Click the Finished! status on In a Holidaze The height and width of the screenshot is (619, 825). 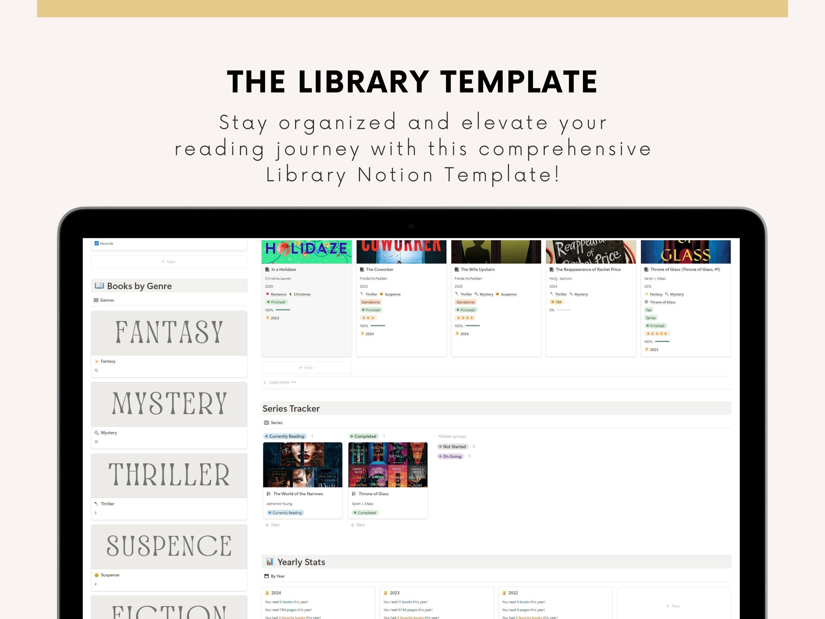click(x=276, y=302)
